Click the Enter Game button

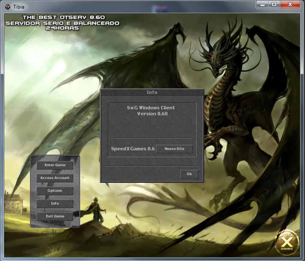55,165
